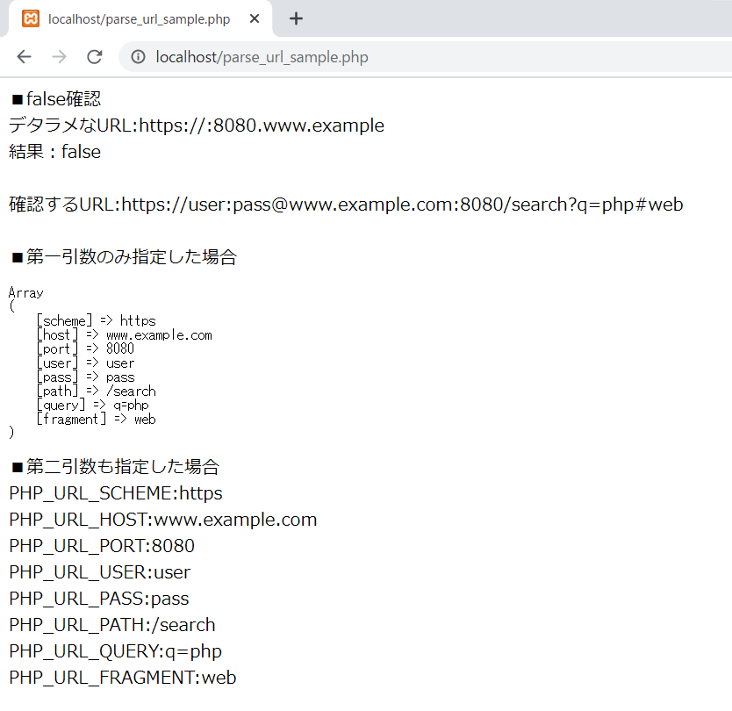Click the '■false確認' heading
The width and height of the screenshot is (732, 711).
[x=56, y=99]
